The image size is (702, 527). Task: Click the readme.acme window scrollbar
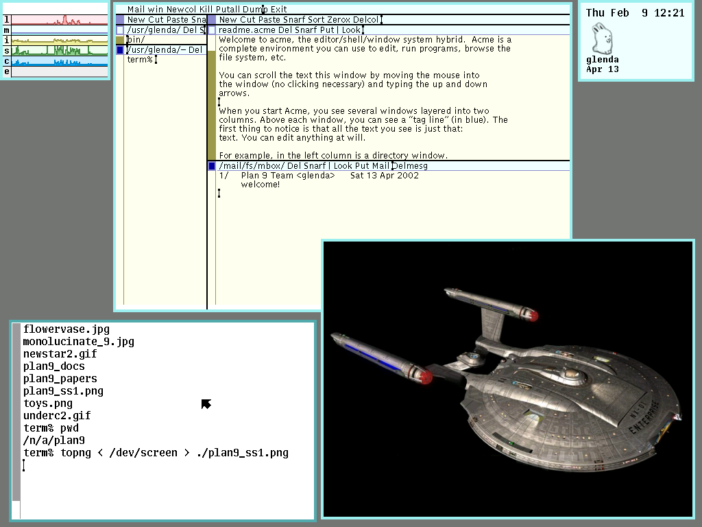pos(212,96)
